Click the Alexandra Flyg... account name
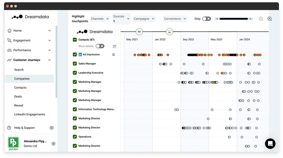 [35, 141]
